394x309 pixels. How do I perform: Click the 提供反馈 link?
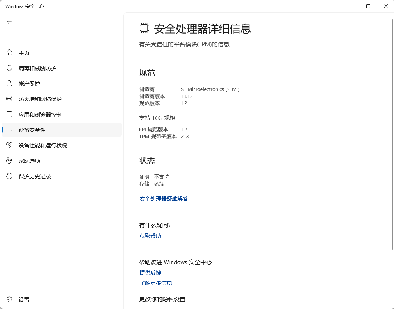150,272
